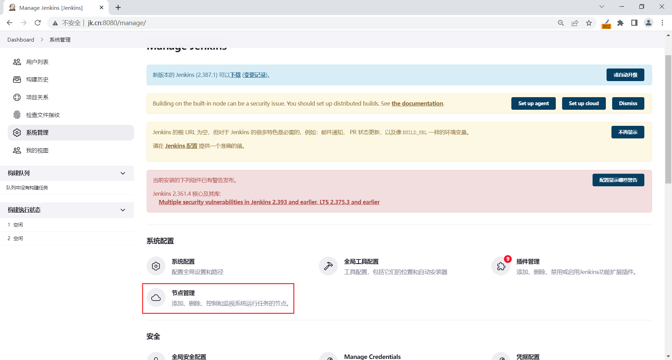Collapse the 构建执行状态 section chevron

[123, 210]
